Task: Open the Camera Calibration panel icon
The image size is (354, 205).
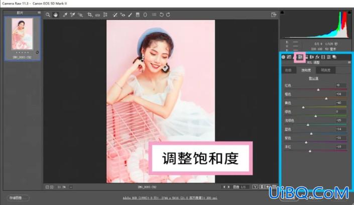Action: 323,57
